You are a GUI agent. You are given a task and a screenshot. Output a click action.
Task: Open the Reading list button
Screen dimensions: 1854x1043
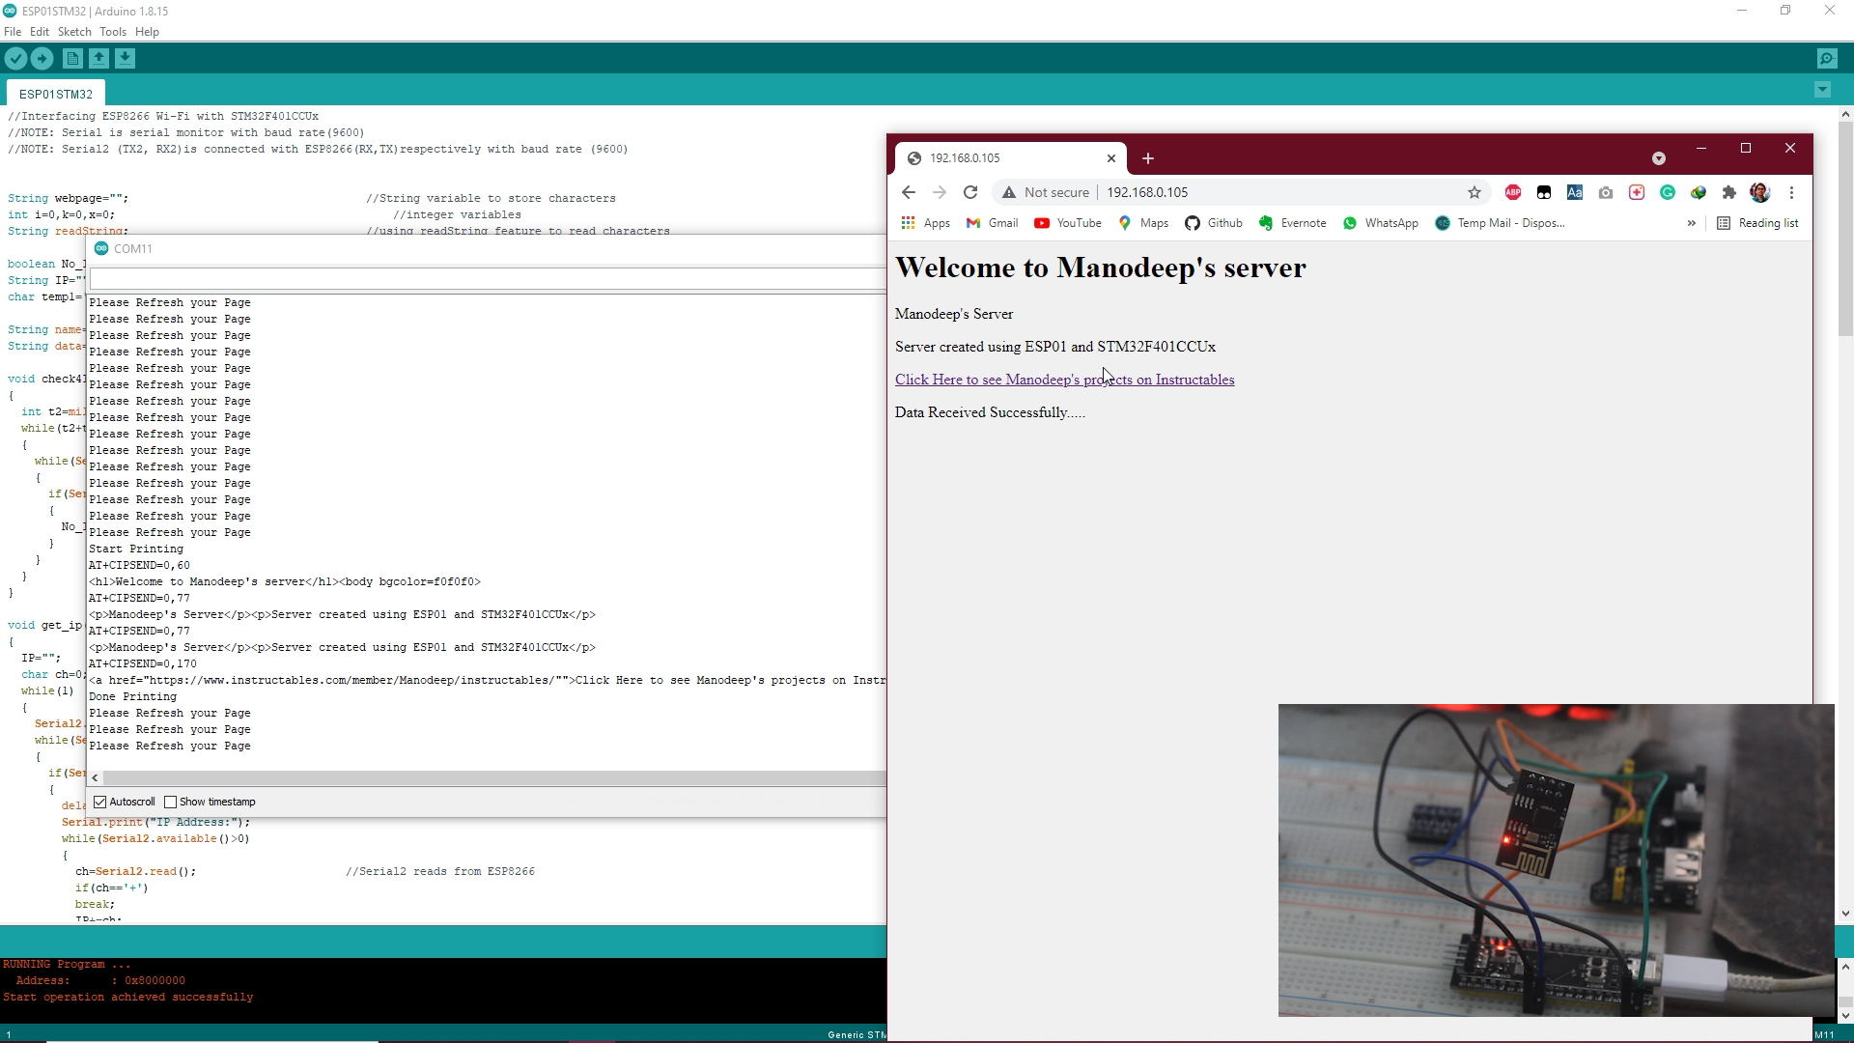(x=1757, y=223)
